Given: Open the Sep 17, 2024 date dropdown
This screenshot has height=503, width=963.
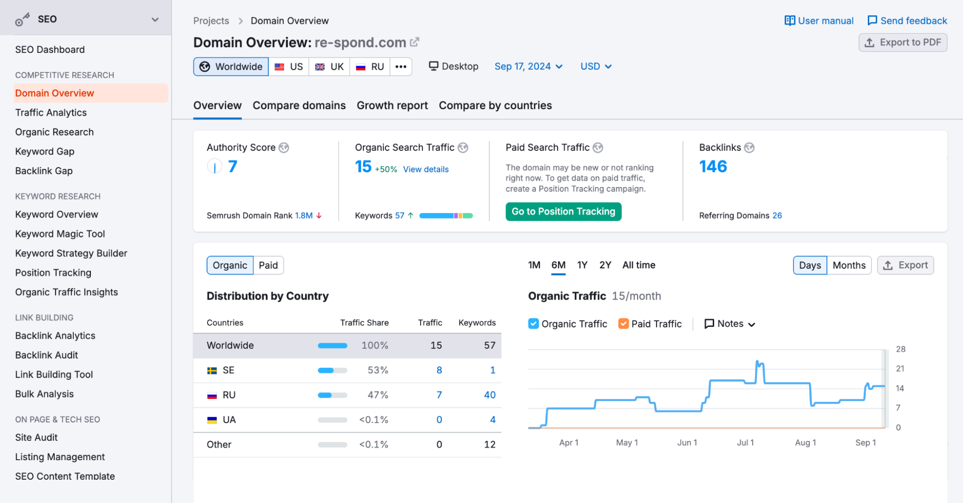Looking at the screenshot, I should (x=529, y=67).
